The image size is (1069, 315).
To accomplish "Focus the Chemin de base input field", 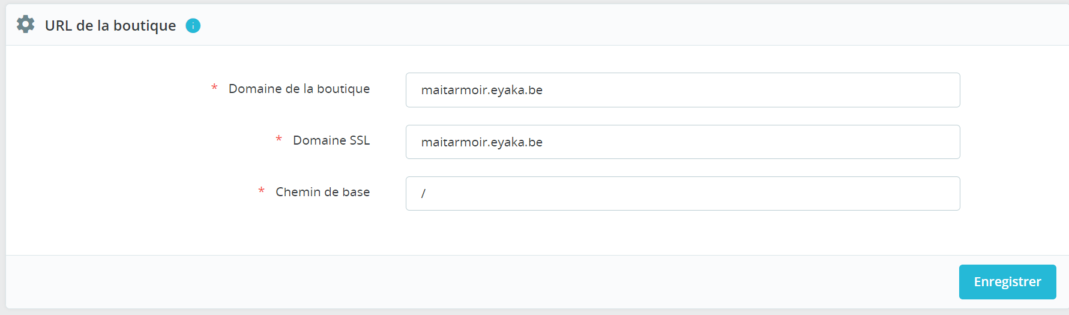I will [682, 193].
